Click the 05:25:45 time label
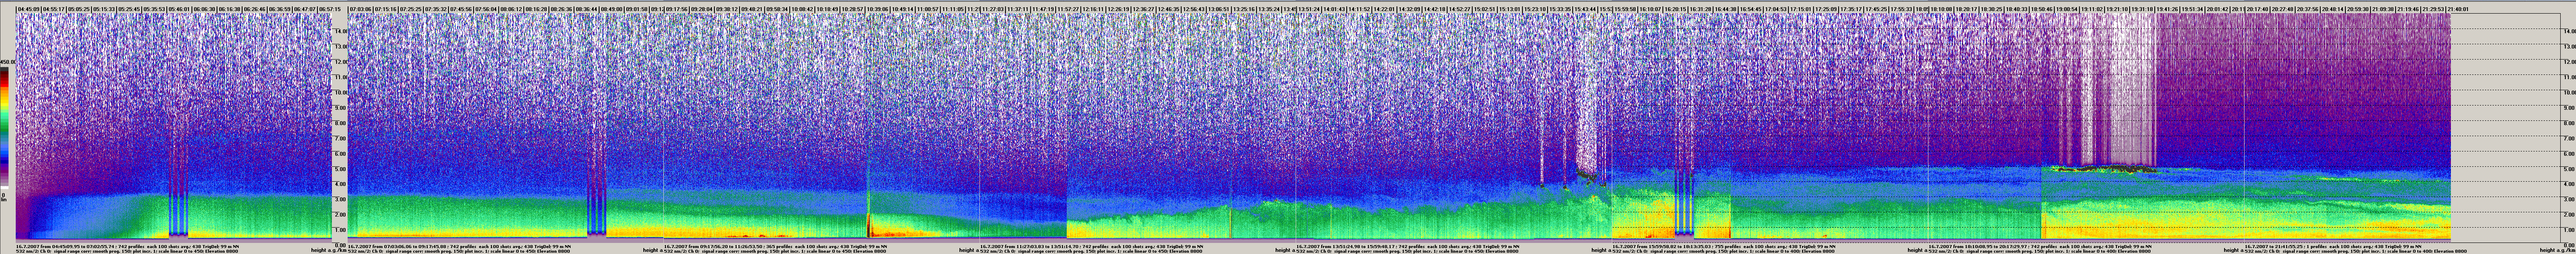Image resolution: width=2576 pixels, height=254 pixels. [x=129, y=9]
